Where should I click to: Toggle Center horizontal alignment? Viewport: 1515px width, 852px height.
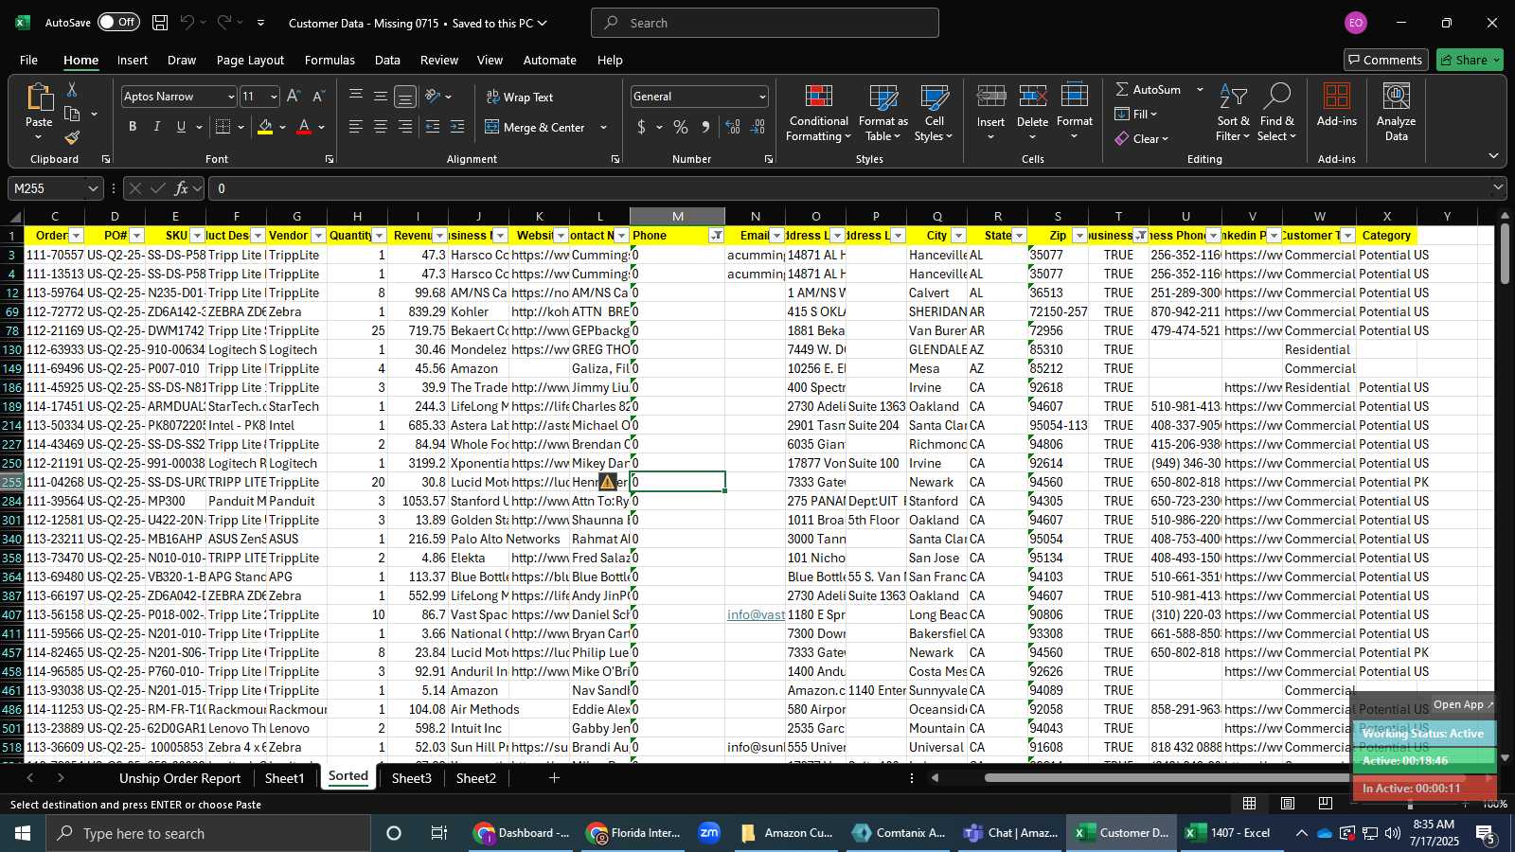(x=381, y=127)
